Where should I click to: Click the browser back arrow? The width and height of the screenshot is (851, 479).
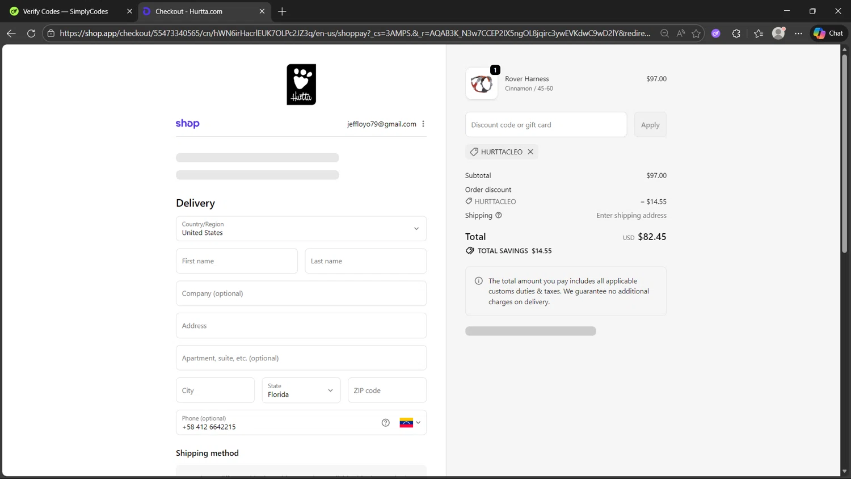11,33
